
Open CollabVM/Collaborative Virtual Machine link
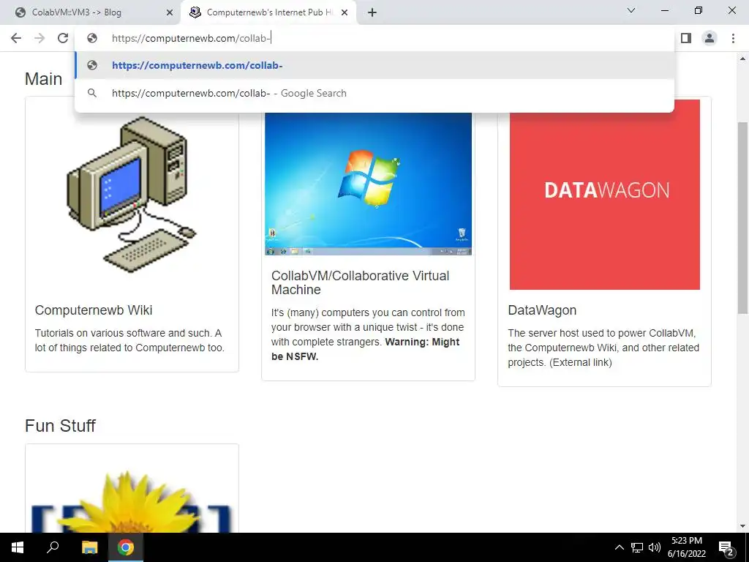(x=360, y=282)
